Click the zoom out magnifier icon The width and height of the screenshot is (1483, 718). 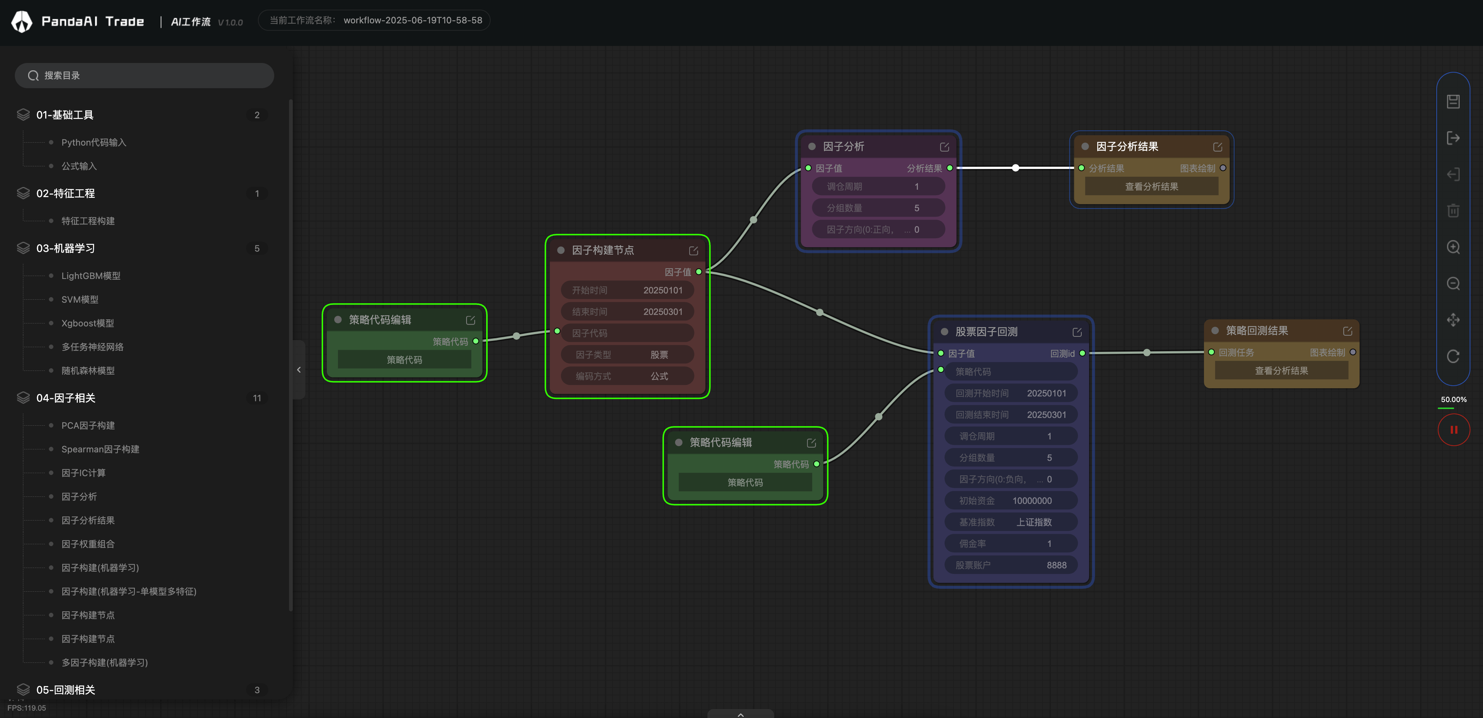(1453, 283)
